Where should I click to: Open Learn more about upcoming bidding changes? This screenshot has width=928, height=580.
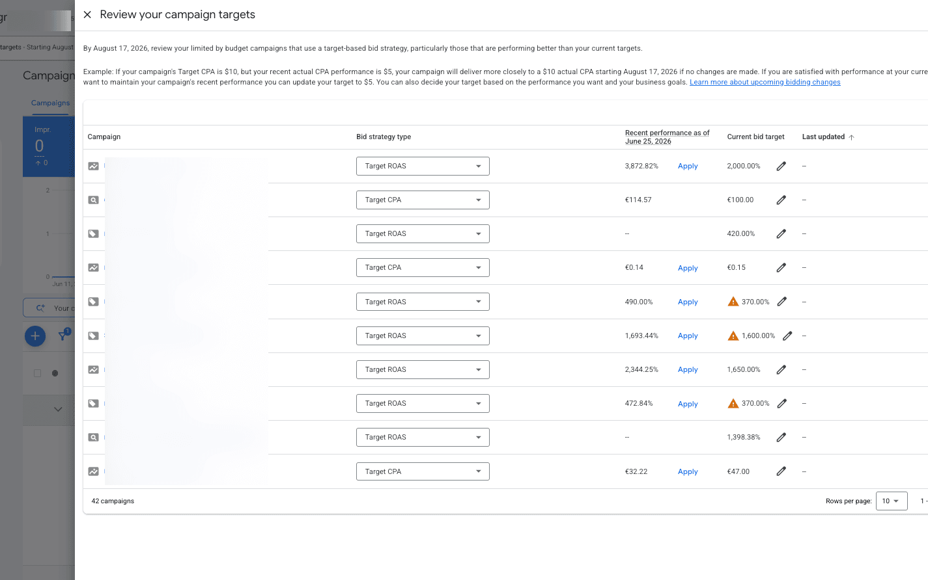[x=765, y=82]
